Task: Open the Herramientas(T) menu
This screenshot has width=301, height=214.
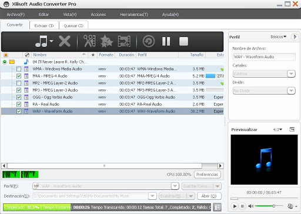Action: coord(134,14)
